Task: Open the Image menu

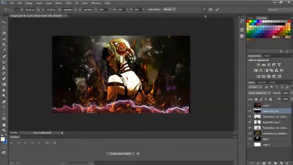Action: [x=29, y=3]
